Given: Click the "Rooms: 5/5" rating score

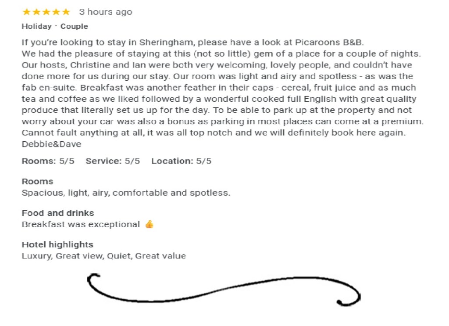Looking at the screenshot, I should [48, 161].
